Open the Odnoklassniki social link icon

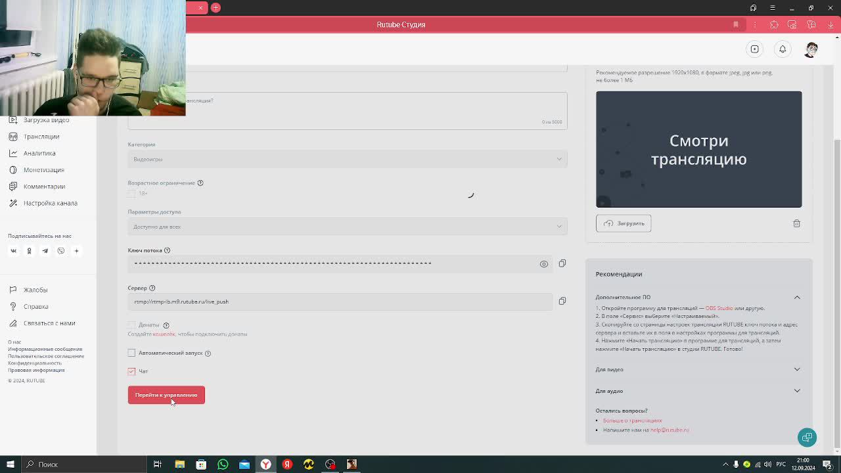click(x=29, y=250)
